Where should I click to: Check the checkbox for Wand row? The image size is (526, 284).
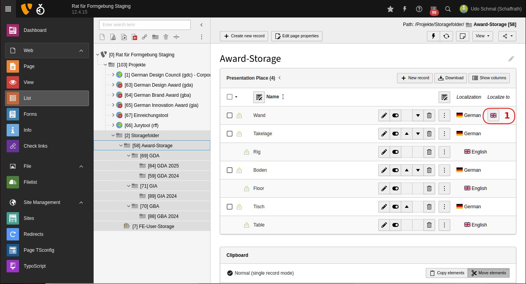click(230, 115)
